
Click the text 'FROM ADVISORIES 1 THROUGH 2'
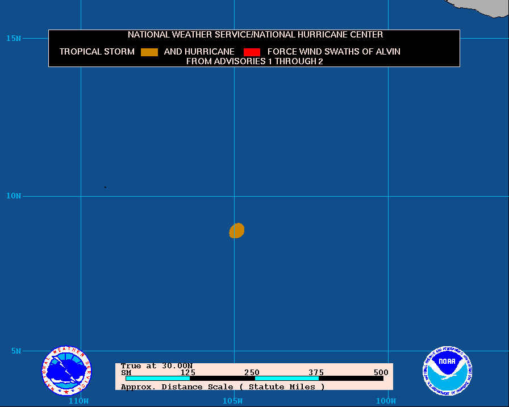click(x=254, y=61)
